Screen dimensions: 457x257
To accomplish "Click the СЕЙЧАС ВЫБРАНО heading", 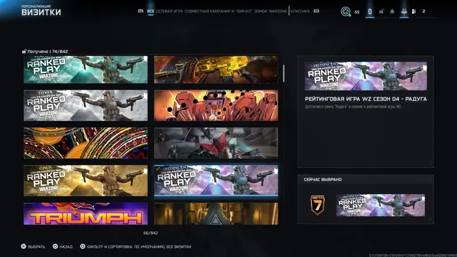I will click(323, 179).
